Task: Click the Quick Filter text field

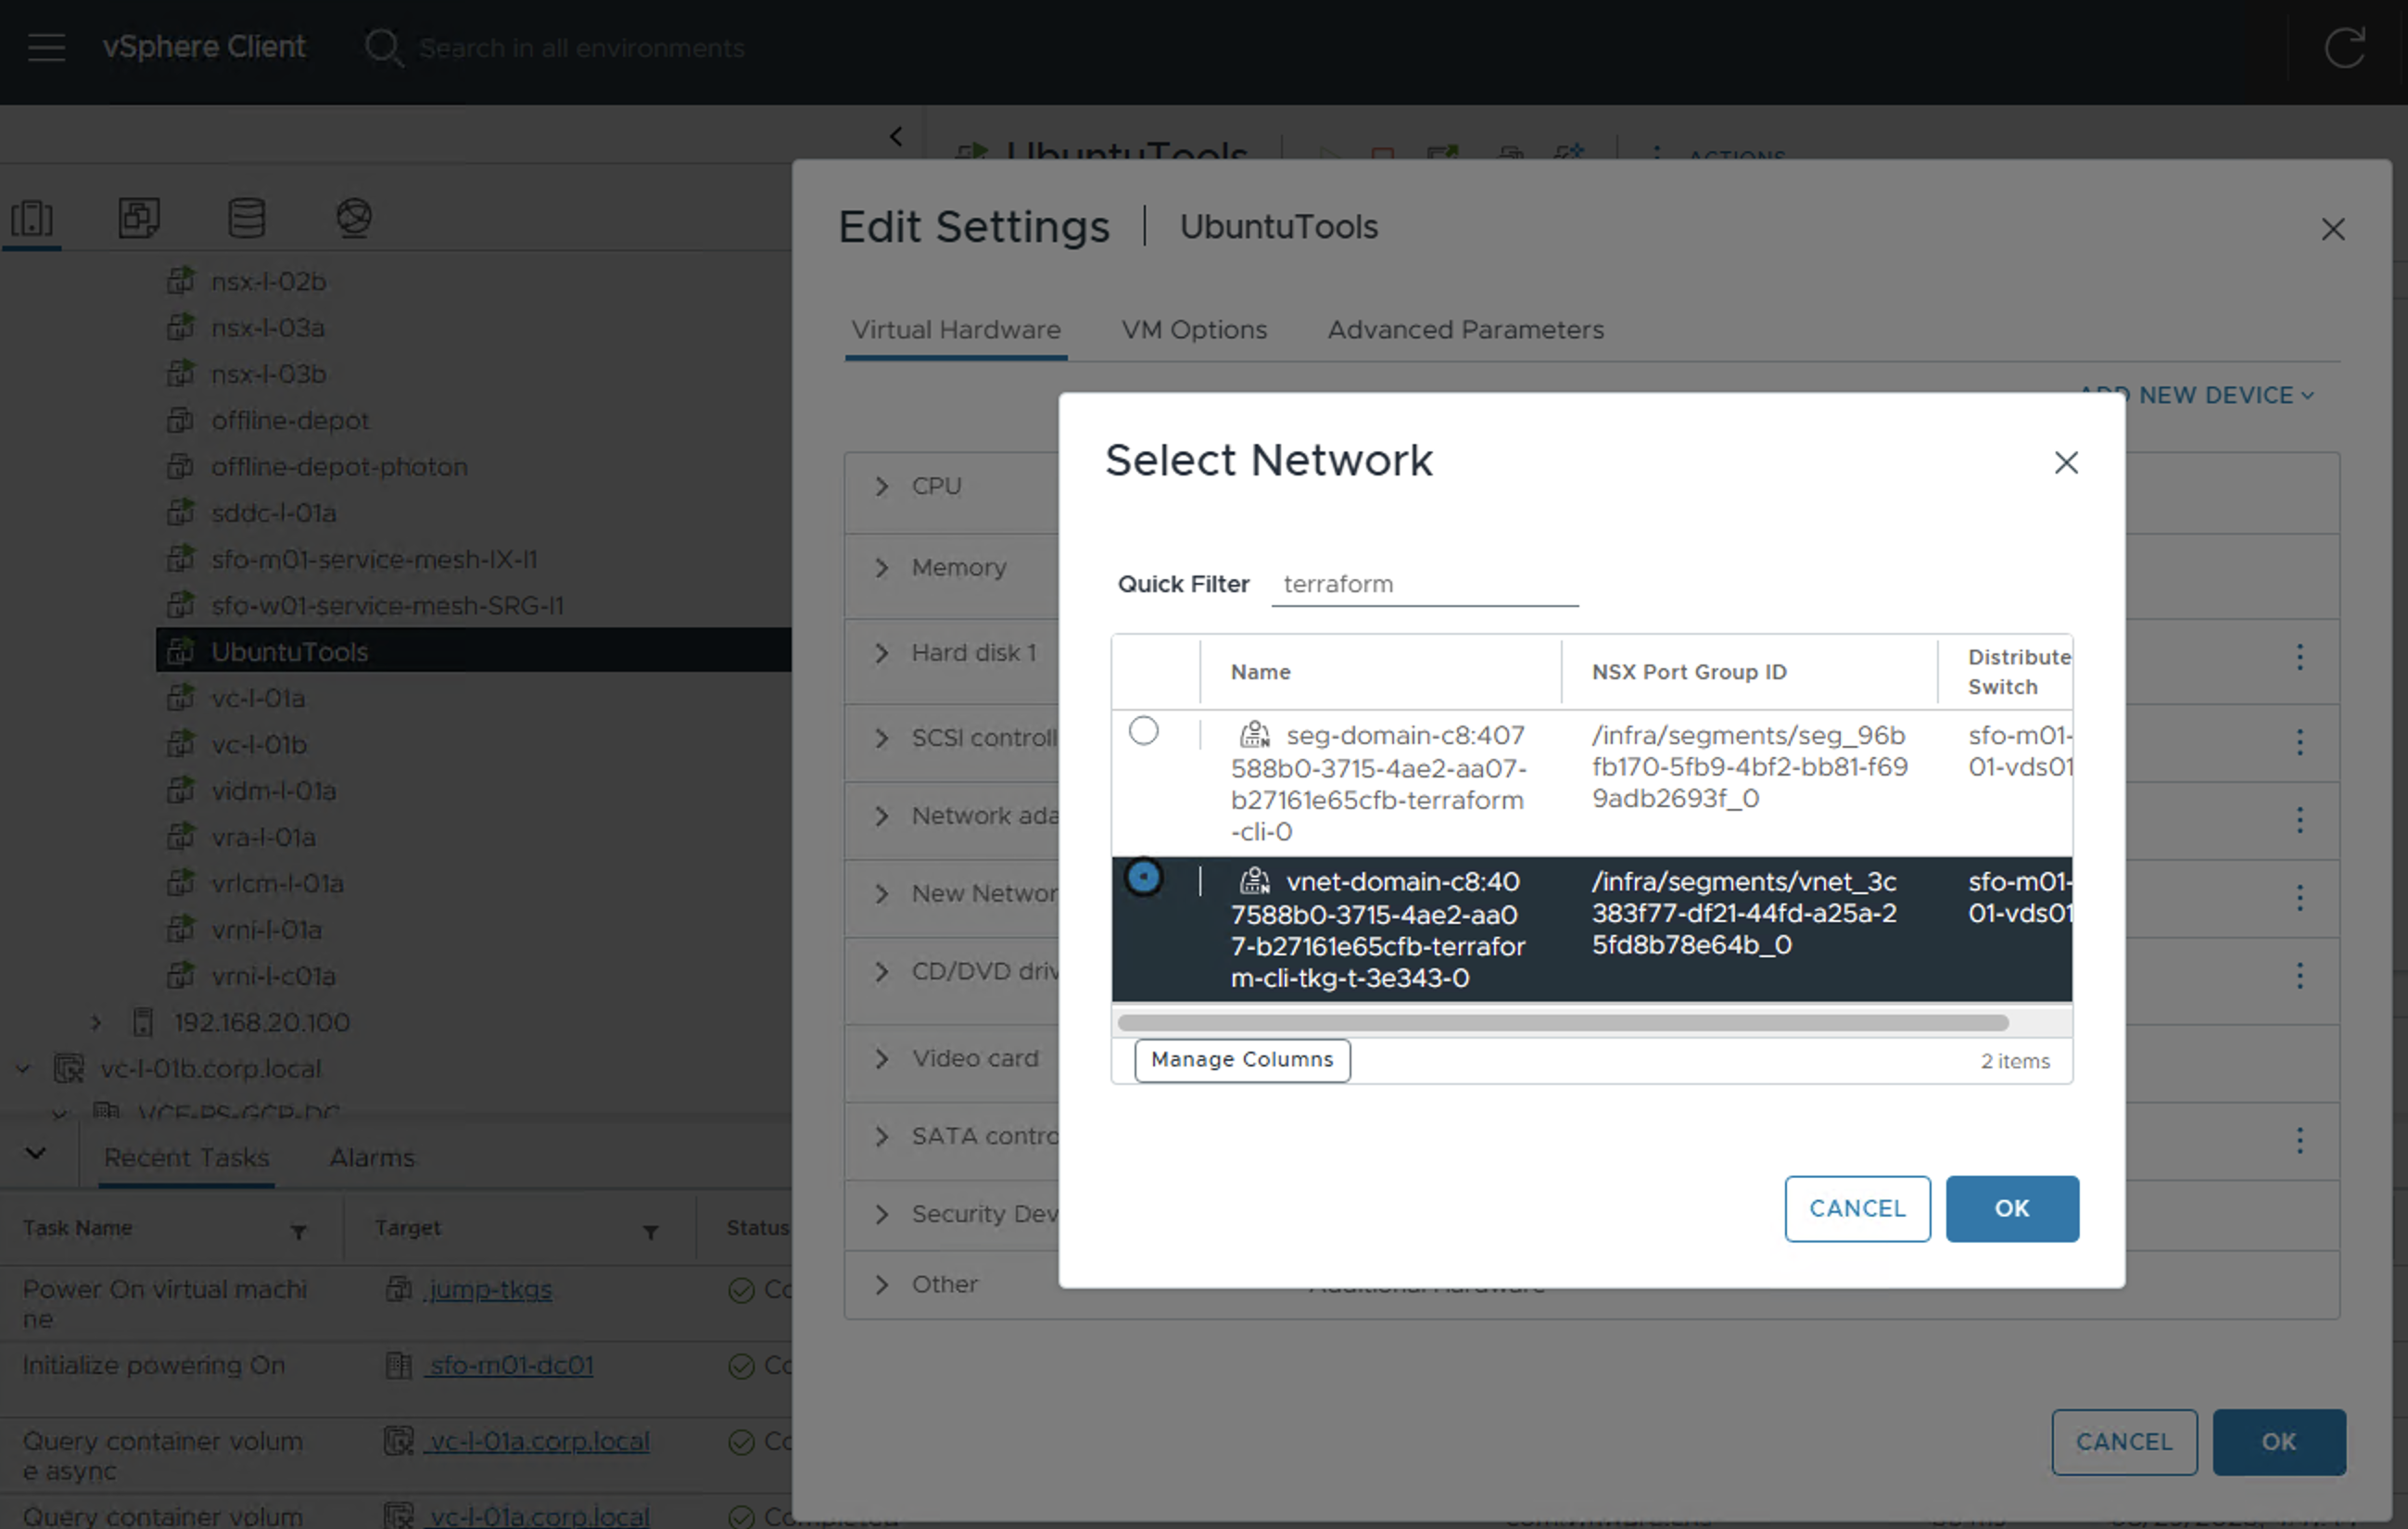Action: click(x=1423, y=584)
